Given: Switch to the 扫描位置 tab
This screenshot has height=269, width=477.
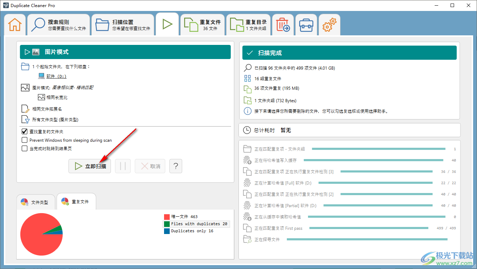Looking at the screenshot, I should [x=123, y=25].
